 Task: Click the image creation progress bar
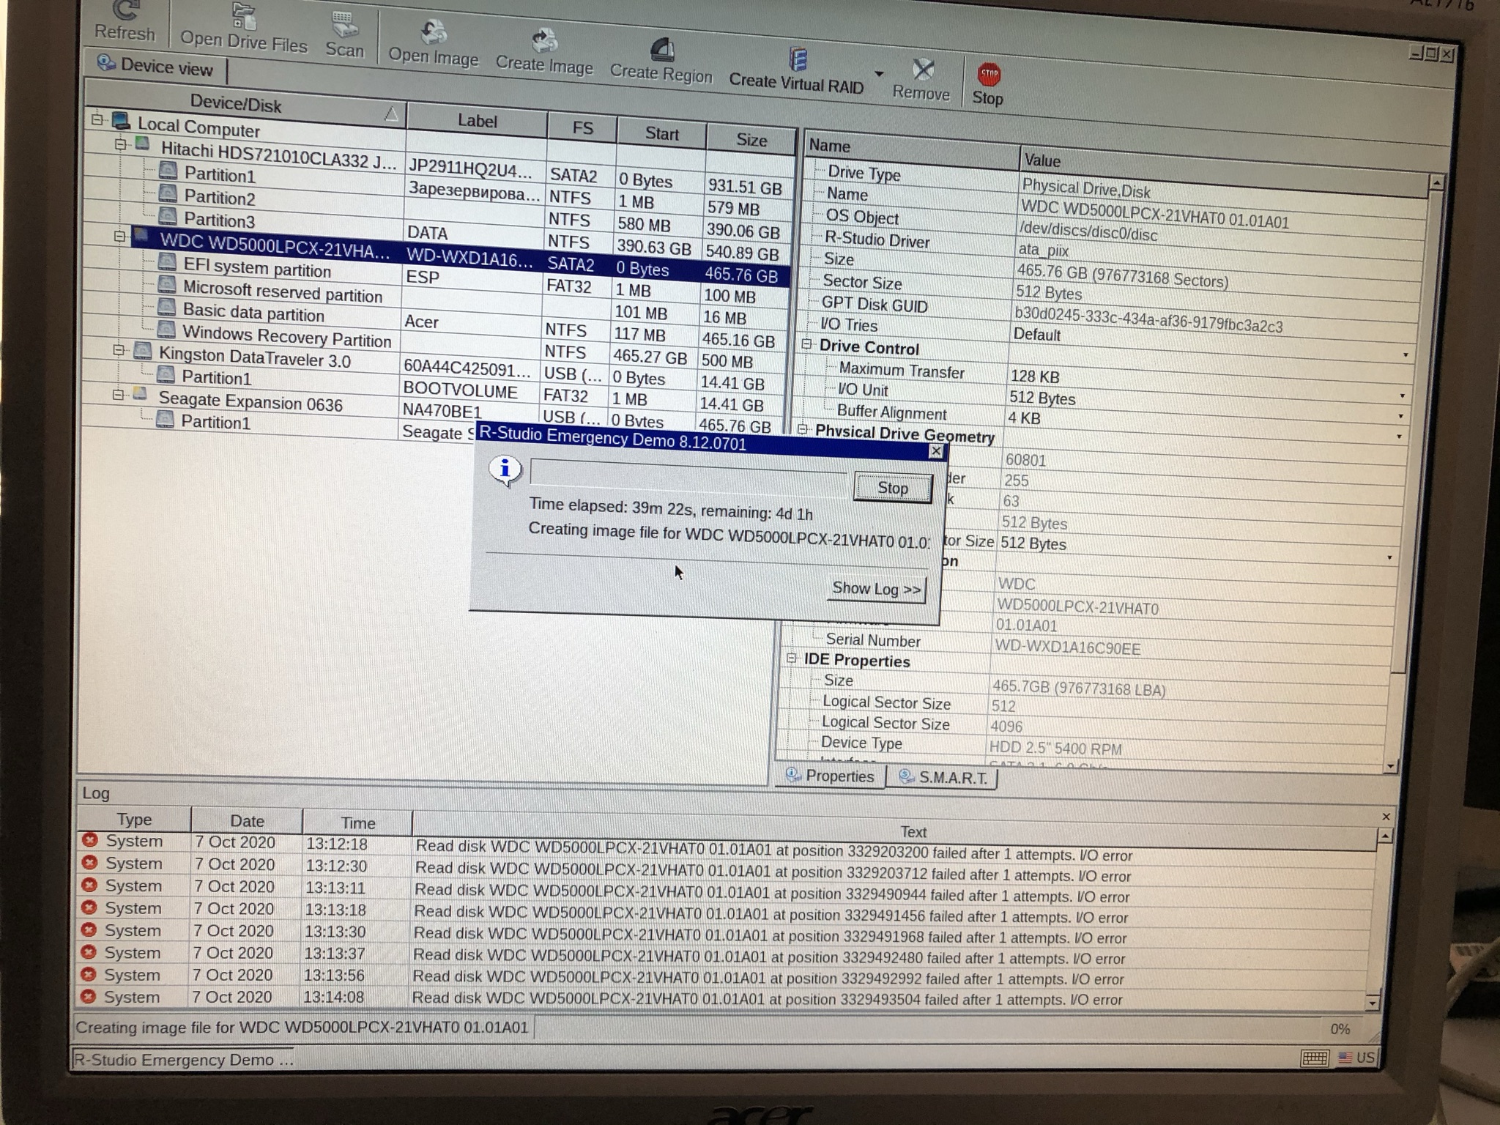click(x=688, y=474)
